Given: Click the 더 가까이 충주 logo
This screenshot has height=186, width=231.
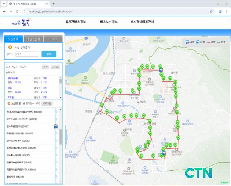Looking at the screenshot, I should point(21,22).
